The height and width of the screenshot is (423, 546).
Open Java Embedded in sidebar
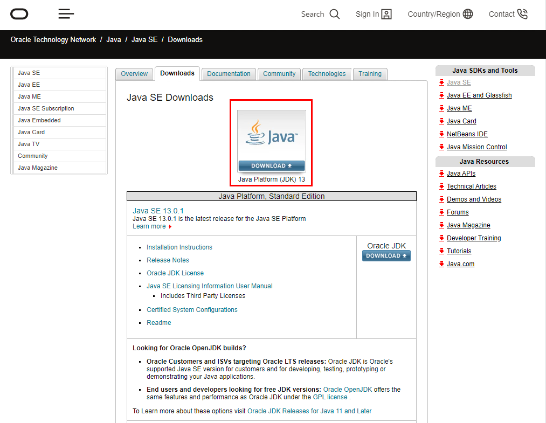59,120
